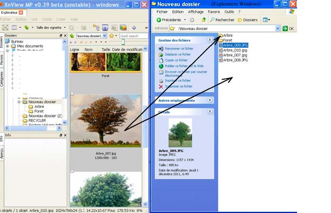The image size is (331, 213).
Task: Close the Explorateur tab in XnView
Action: pos(21,12)
